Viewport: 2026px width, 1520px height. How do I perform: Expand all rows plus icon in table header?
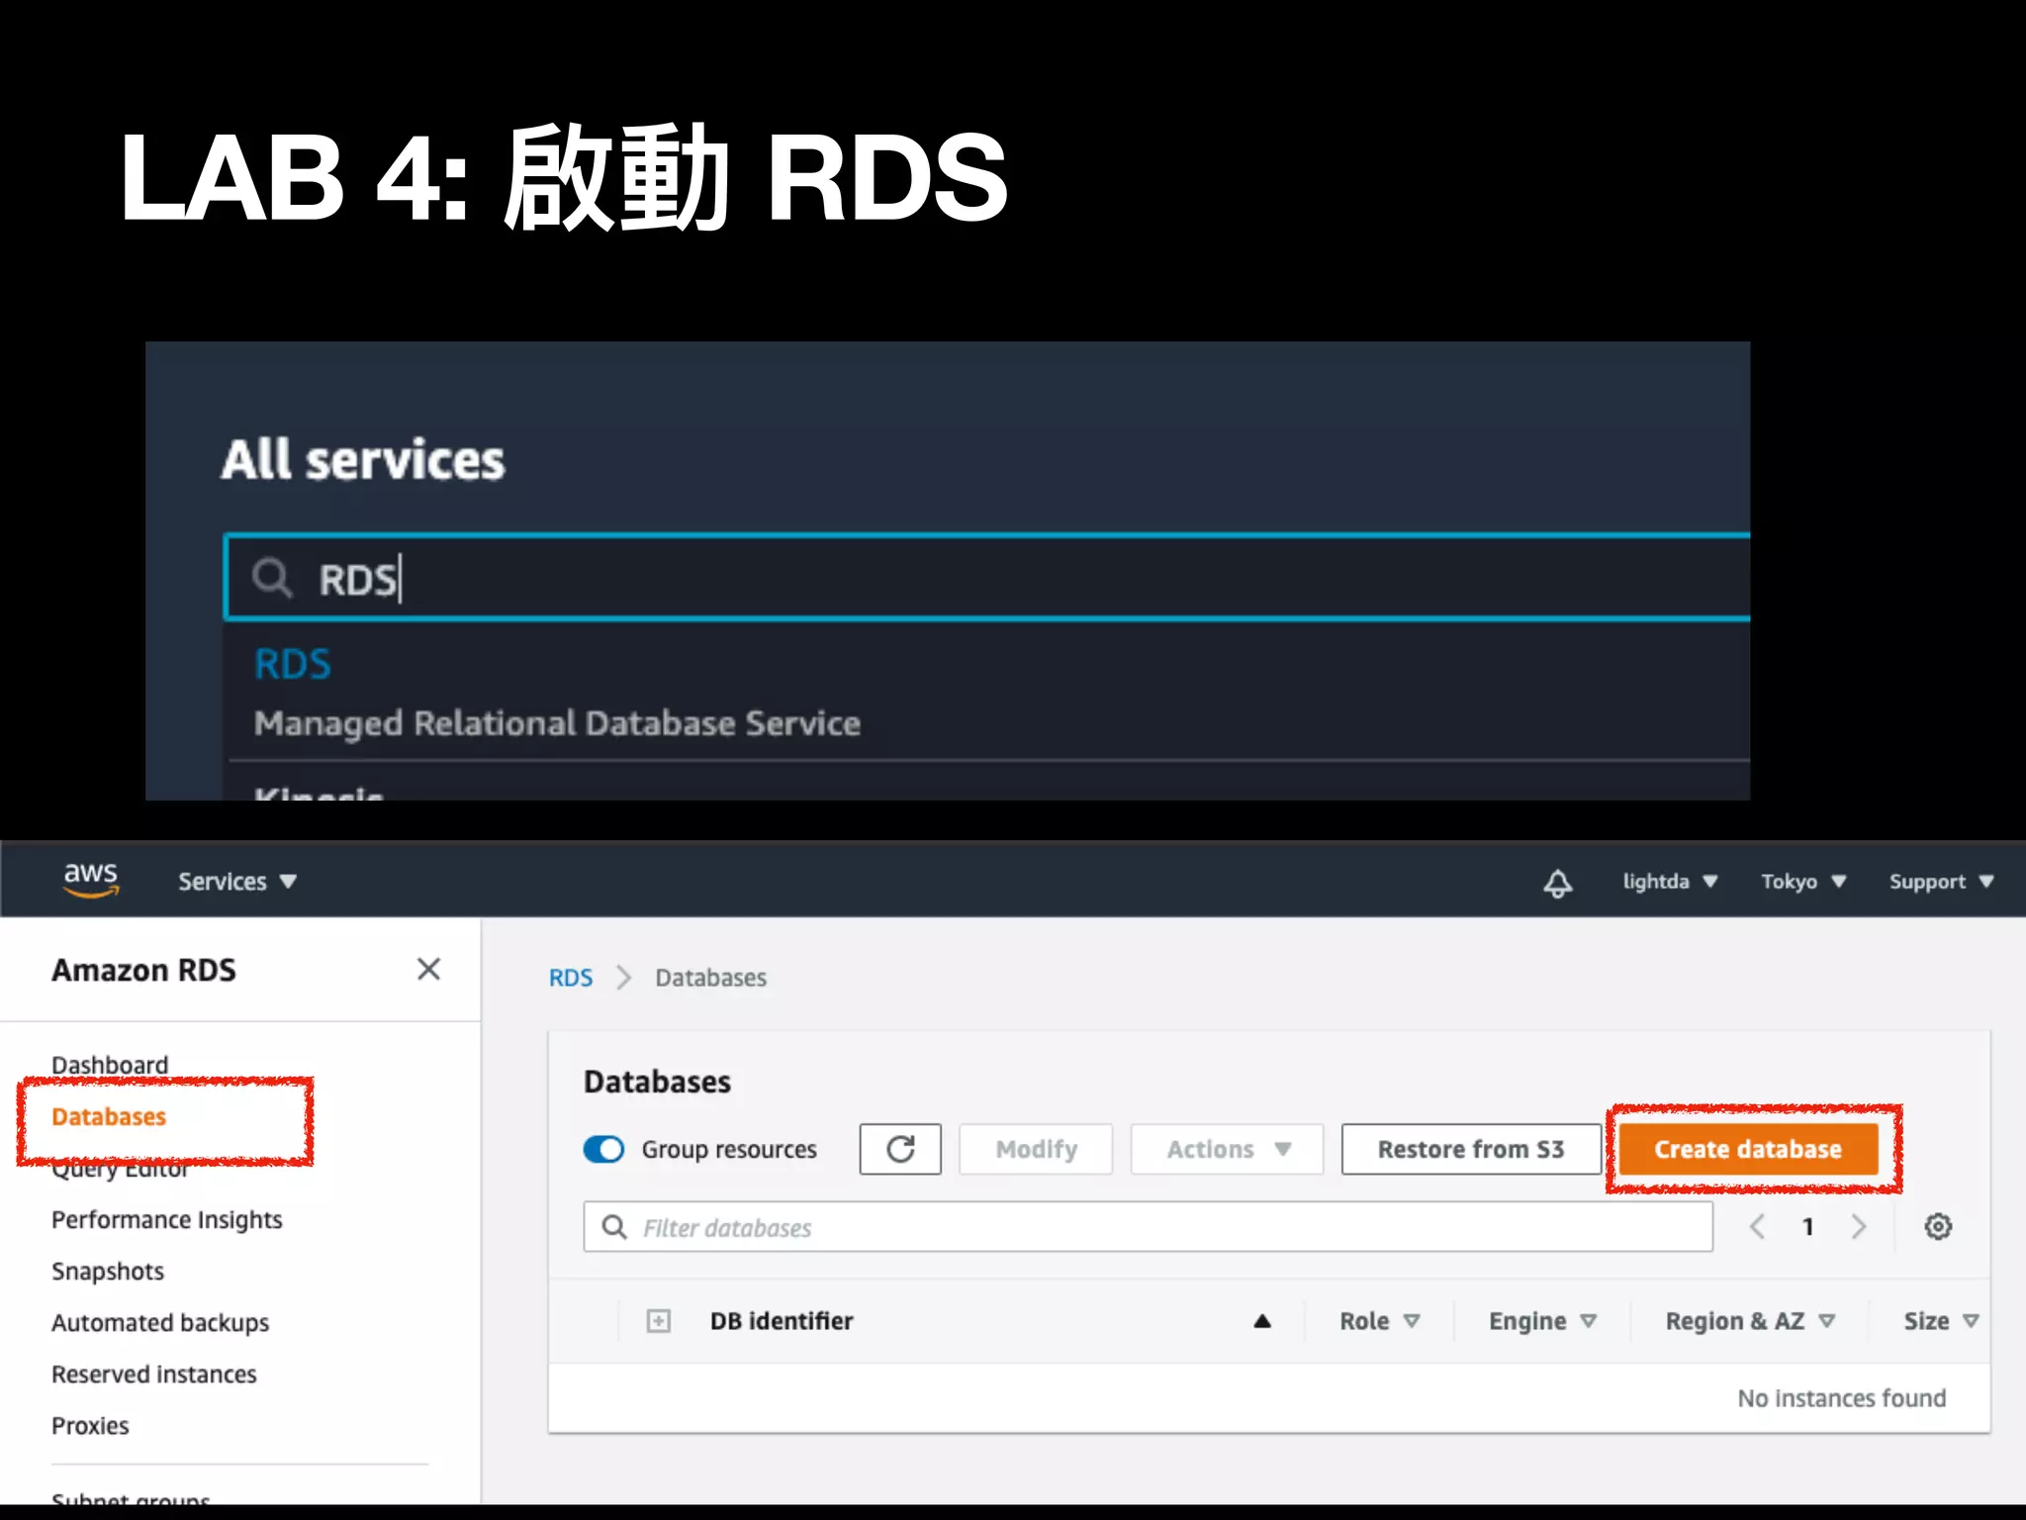(x=658, y=1321)
